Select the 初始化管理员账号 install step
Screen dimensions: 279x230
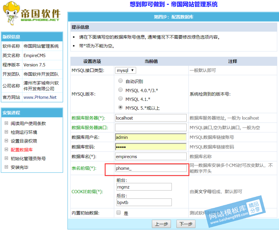point(28,158)
